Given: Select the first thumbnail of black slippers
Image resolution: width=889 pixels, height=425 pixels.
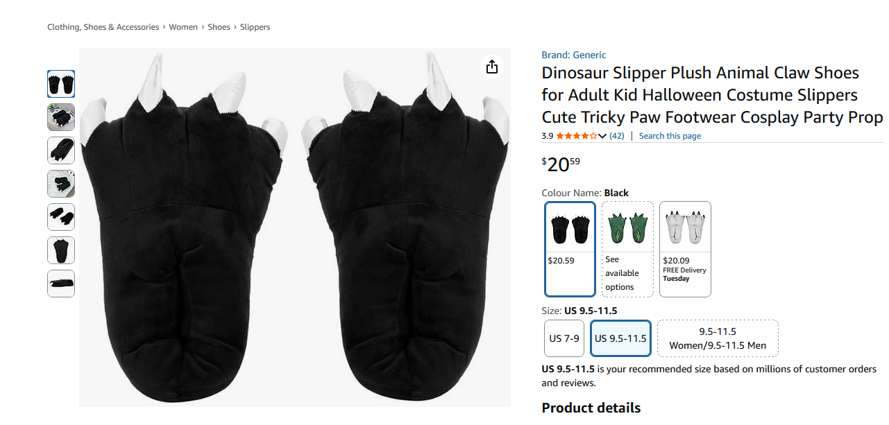Looking at the screenshot, I should (61, 84).
